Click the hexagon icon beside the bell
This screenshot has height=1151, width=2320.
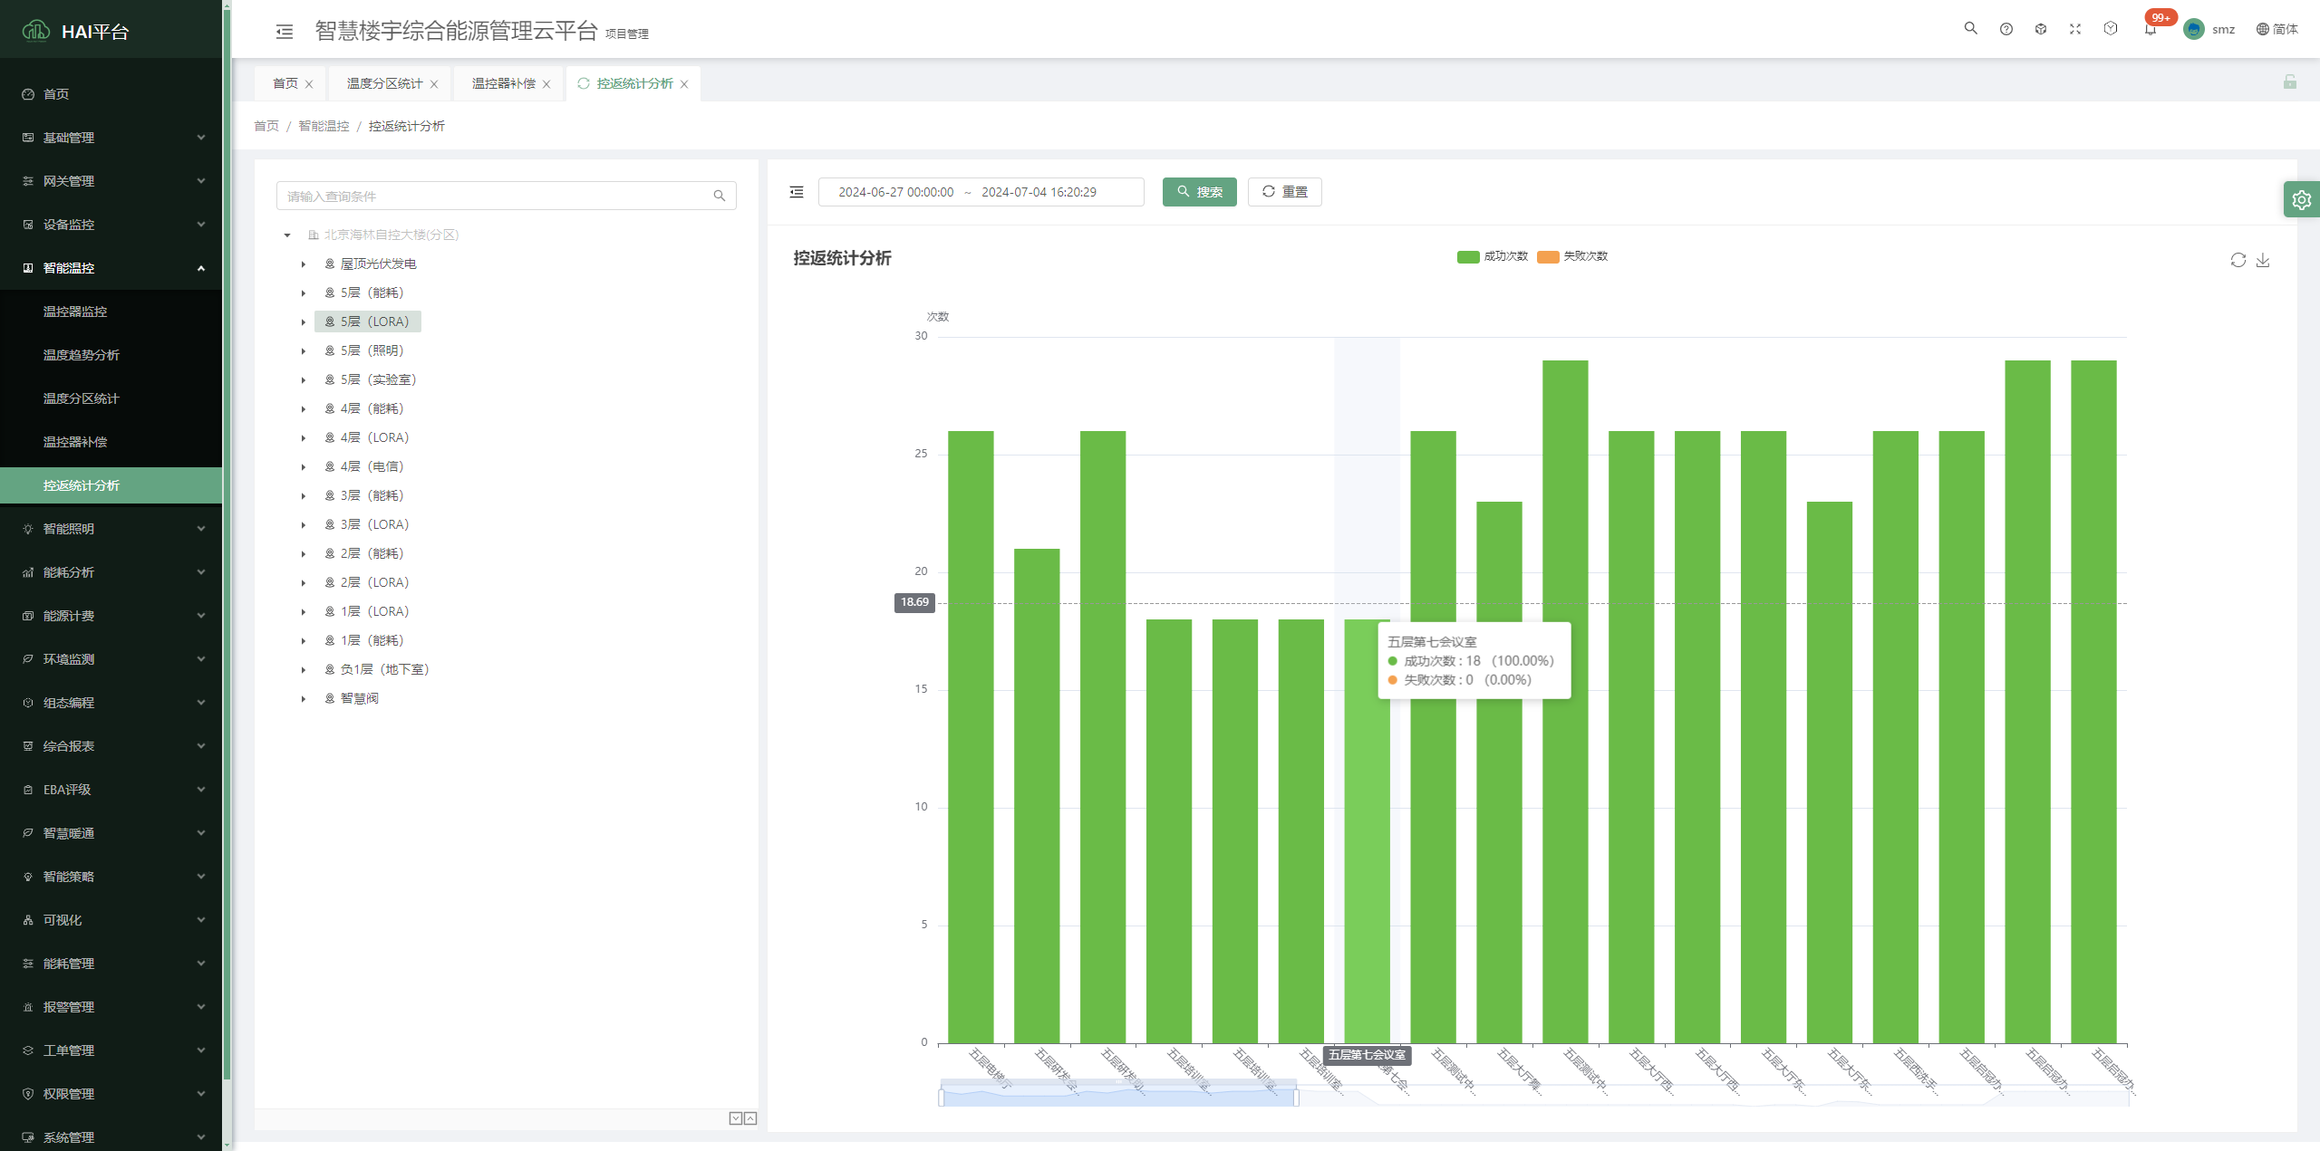coord(2111,29)
